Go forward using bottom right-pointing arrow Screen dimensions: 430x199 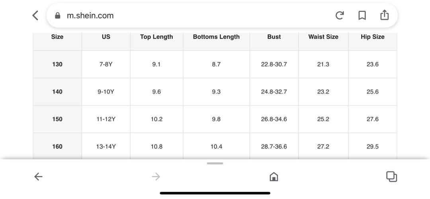point(156,177)
